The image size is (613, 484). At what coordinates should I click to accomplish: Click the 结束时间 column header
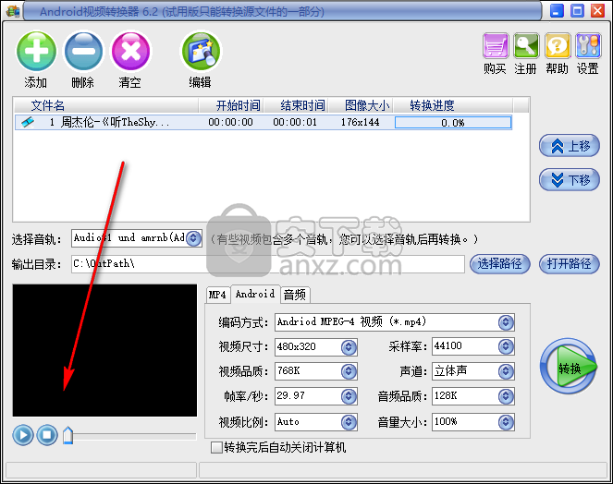pyautogui.click(x=297, y=105)
